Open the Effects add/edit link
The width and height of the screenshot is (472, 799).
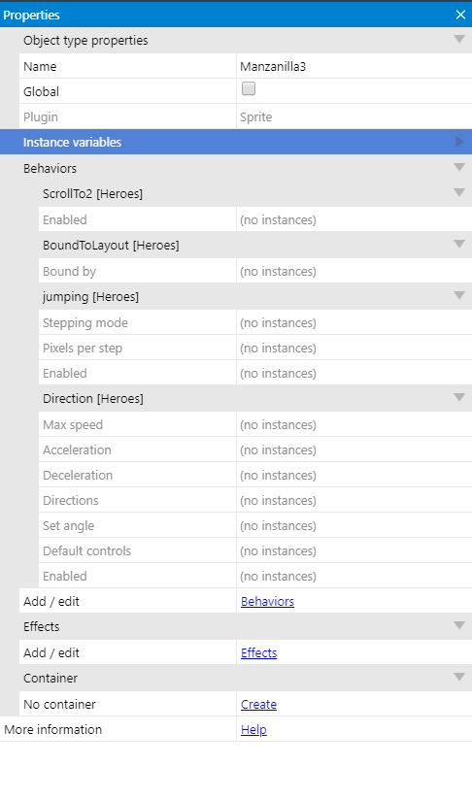tap(259, 652)
